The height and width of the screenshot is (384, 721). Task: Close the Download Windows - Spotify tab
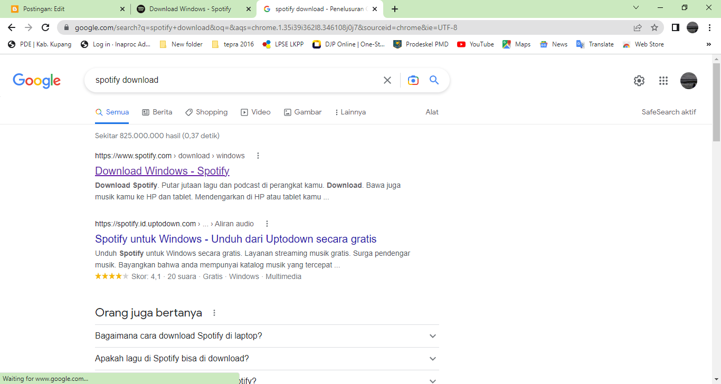249,9
